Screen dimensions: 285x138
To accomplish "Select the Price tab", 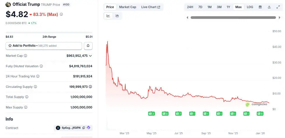I will tap(110, 7).
